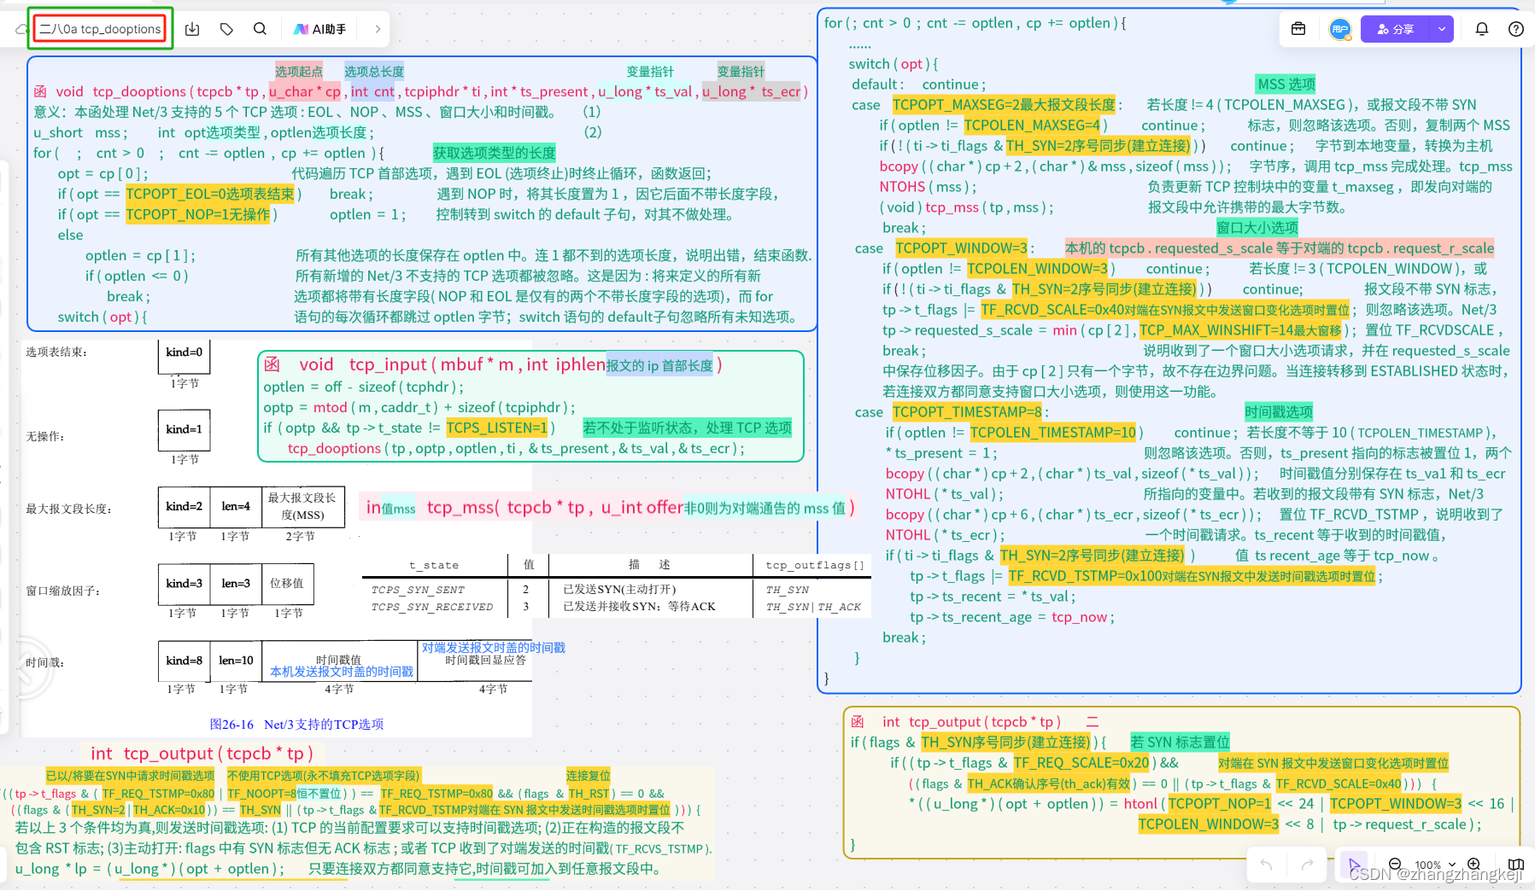
Task: Open the help question mark icon
Action: pos(1516,29)
